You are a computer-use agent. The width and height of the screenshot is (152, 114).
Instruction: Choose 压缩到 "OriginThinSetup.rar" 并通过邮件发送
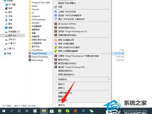pos(77,56)
